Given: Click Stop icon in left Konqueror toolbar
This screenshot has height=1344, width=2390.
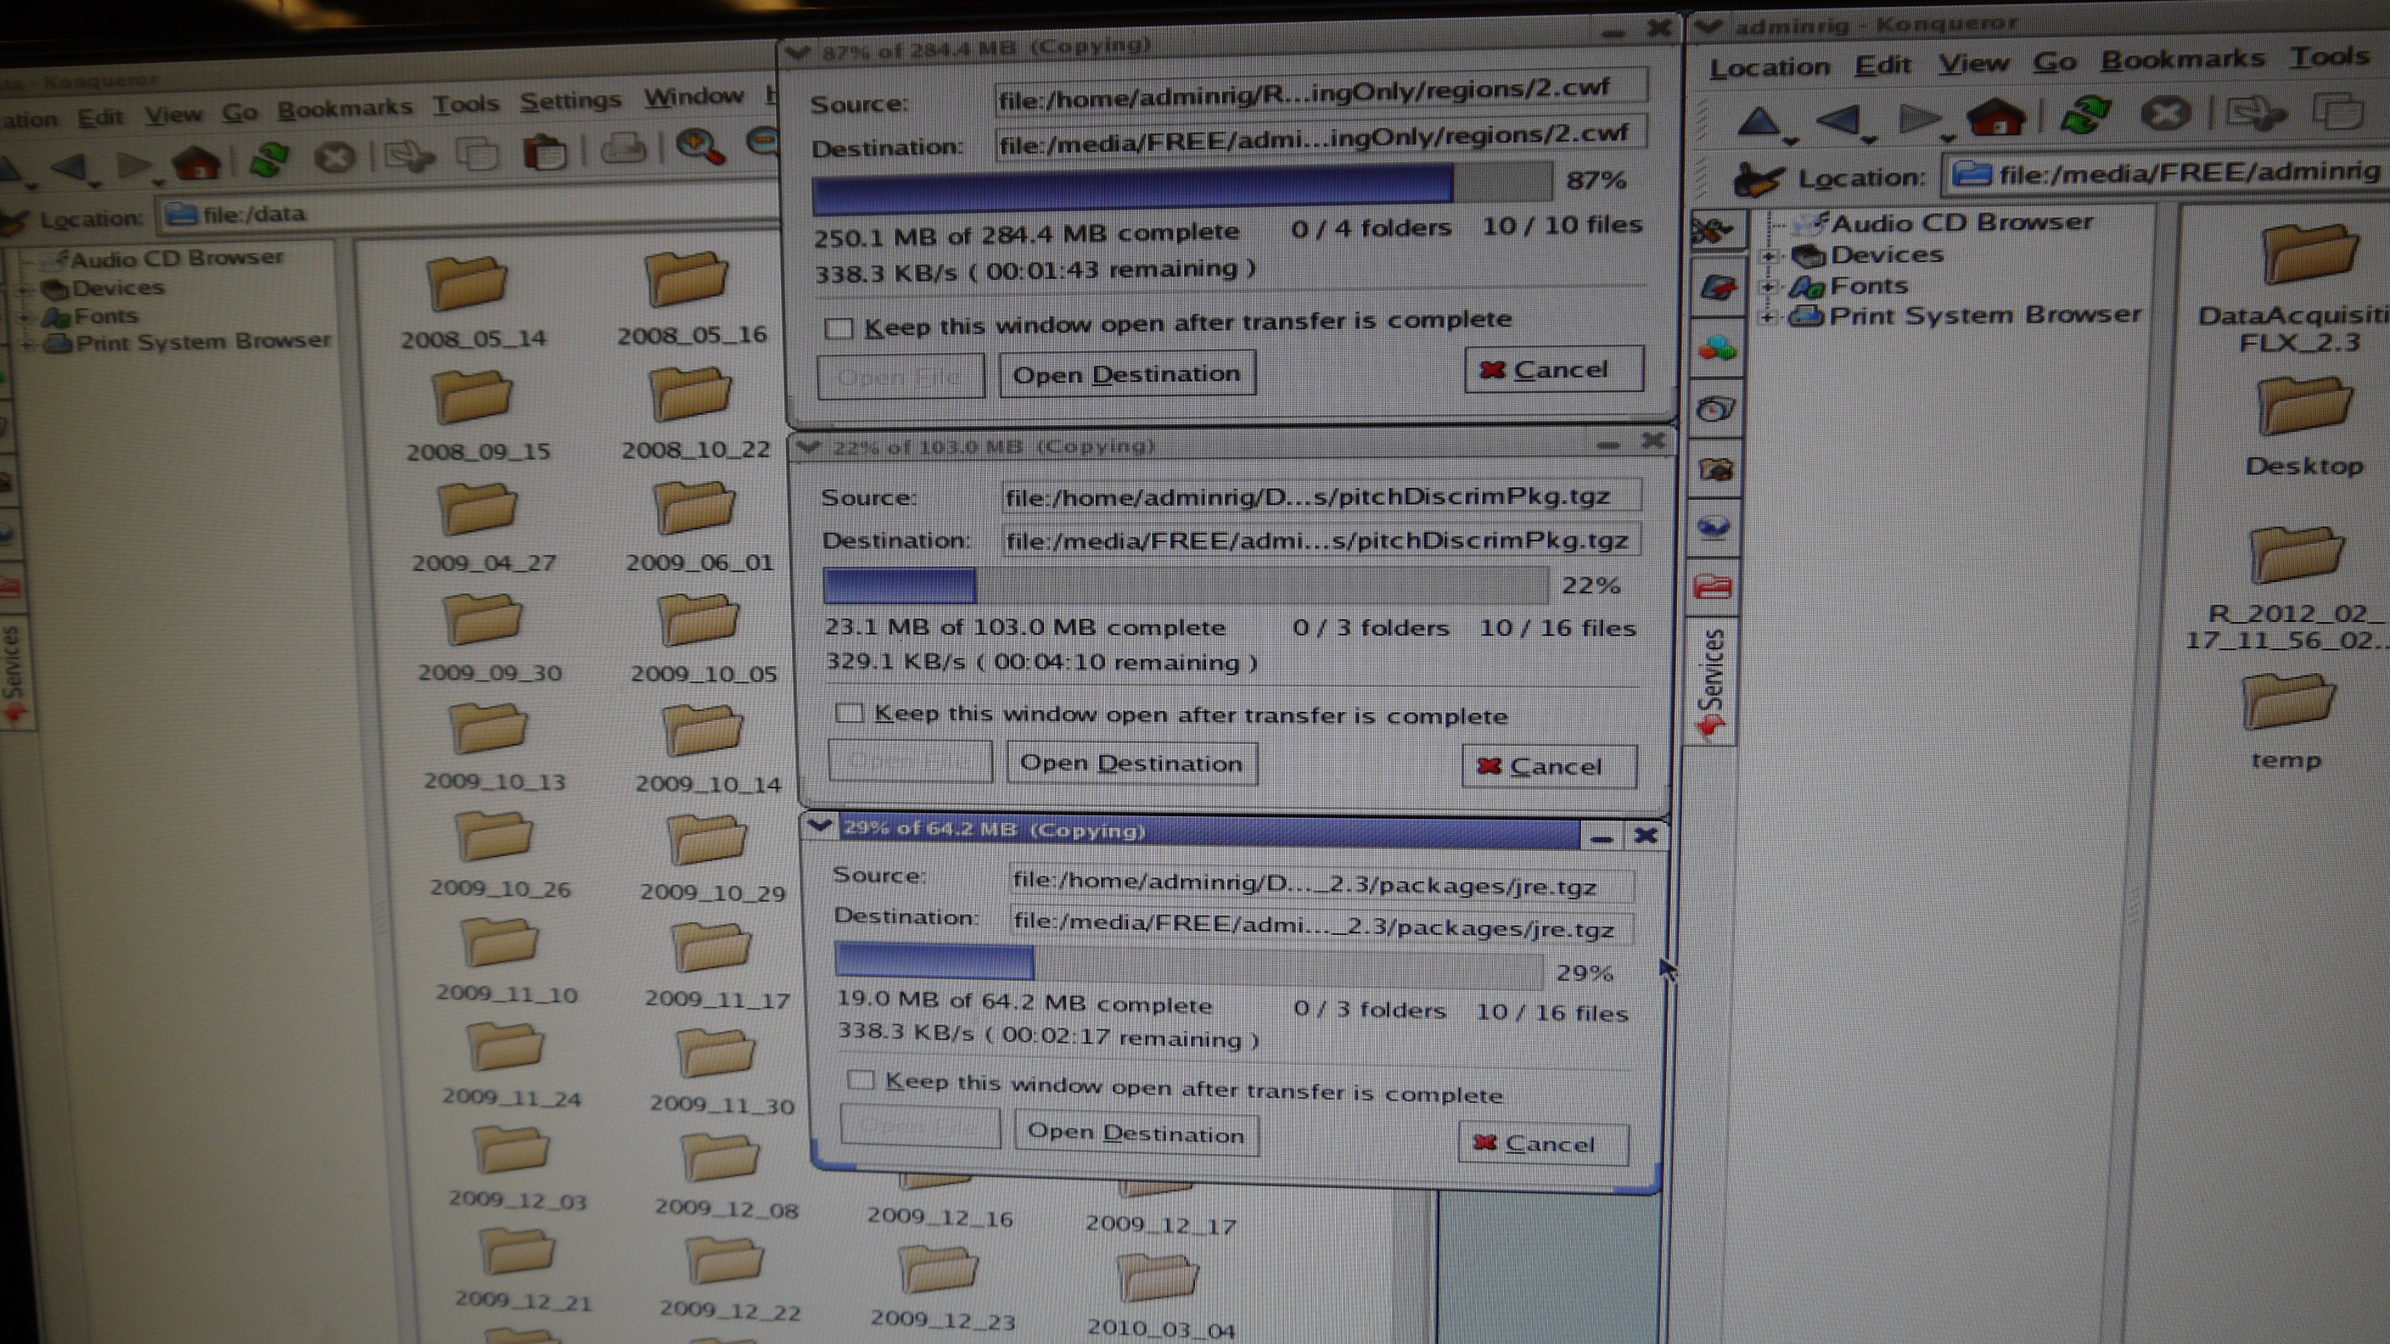Looking at the screenshot, I should pos(335,157).
